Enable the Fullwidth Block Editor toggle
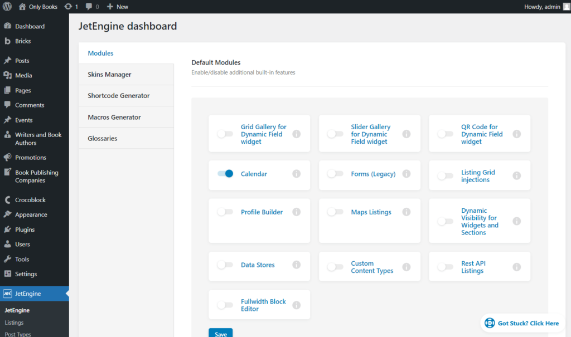The height and width of the screenshot is (337, 571). [225, 305]
